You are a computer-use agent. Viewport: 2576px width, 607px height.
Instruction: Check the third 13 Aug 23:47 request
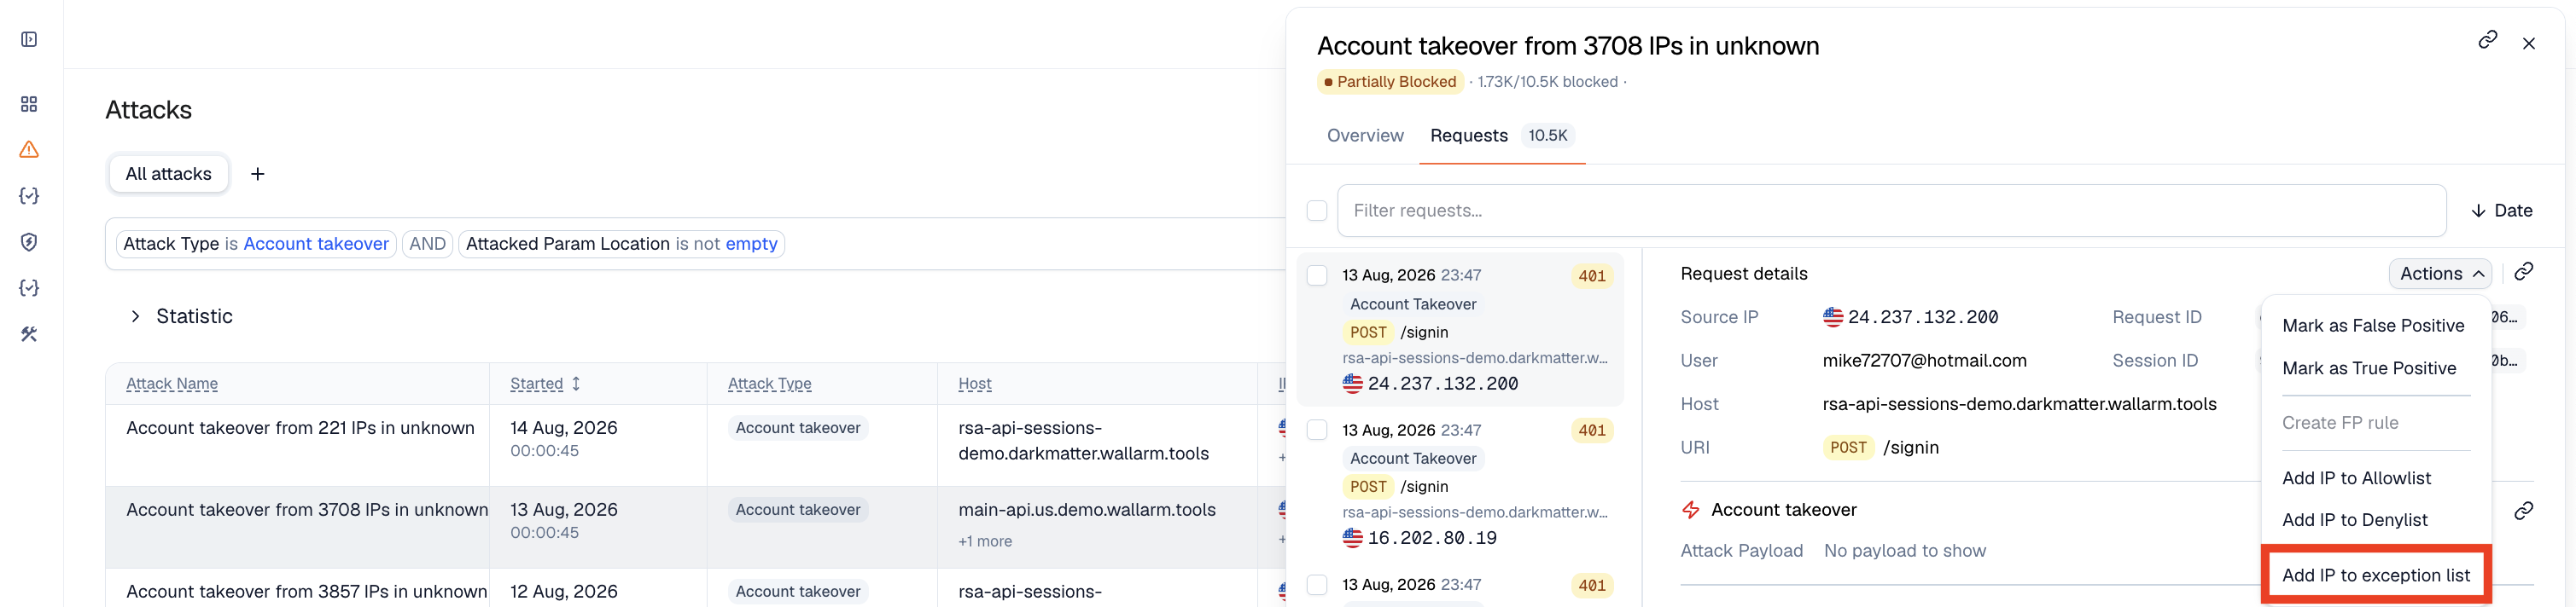coord(1317,585)
